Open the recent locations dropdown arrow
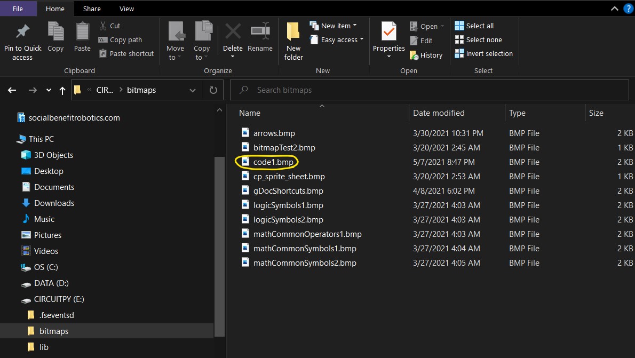The width and height of the screenshot is (635, 358). pos(49,90)
